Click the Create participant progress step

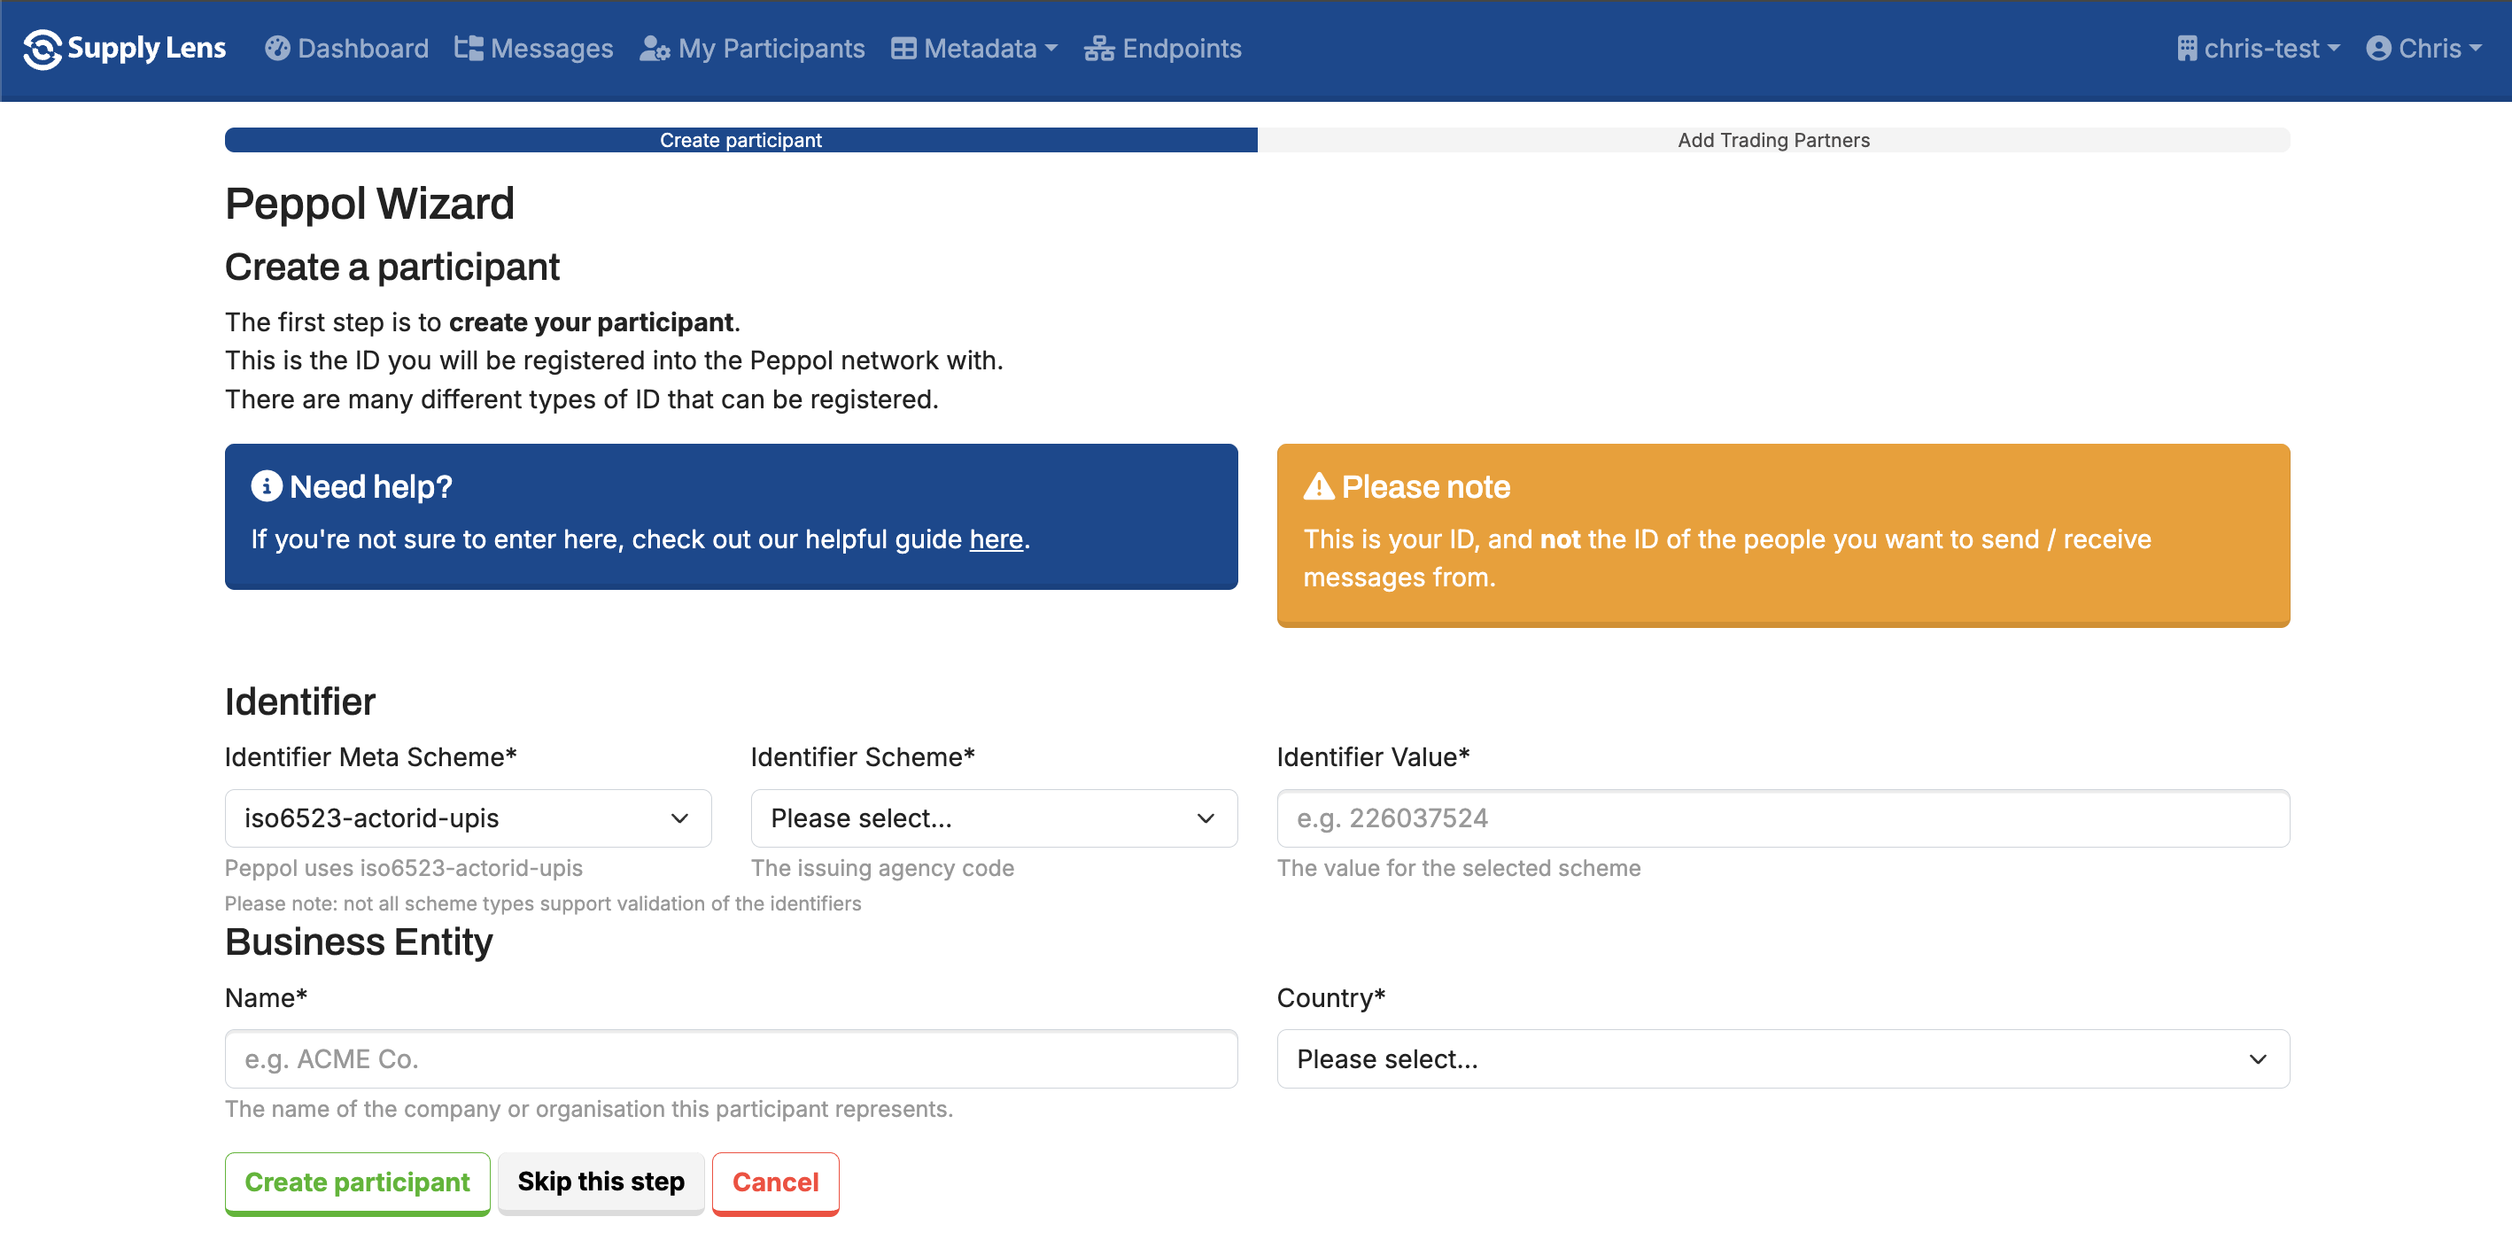pyautogui.click(x=741, y=139)
